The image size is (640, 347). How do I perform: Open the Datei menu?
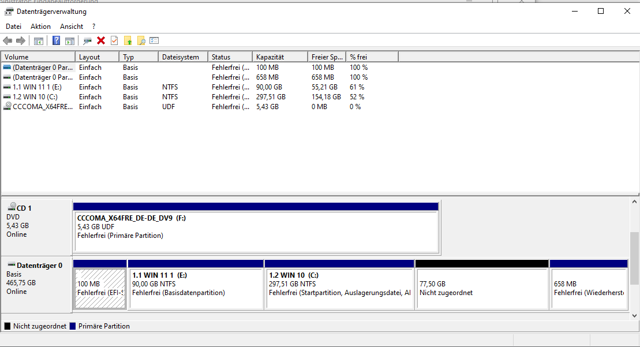point(13,26)
